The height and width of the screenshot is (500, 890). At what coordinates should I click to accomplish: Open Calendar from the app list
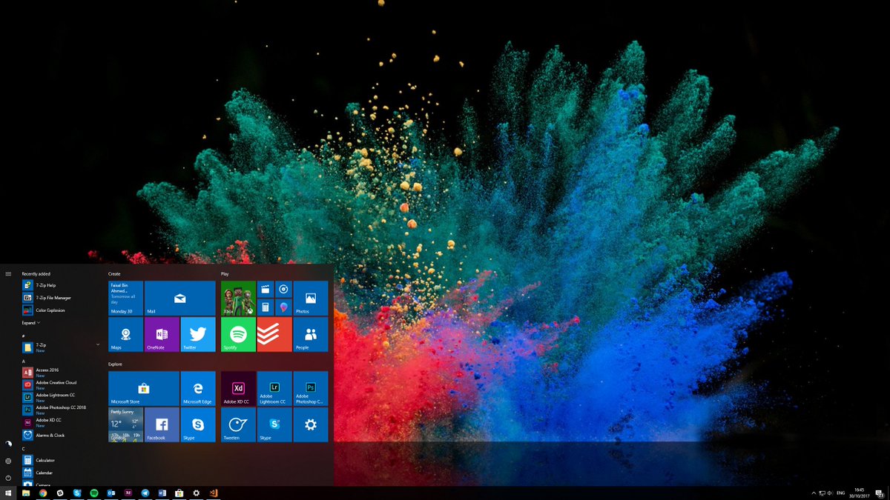pyautogui.click(x=61, y=473)
